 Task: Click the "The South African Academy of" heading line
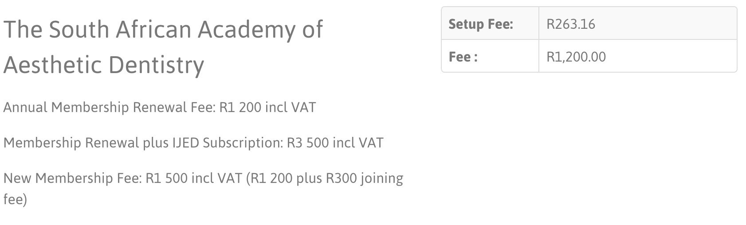tap(163, 30)
